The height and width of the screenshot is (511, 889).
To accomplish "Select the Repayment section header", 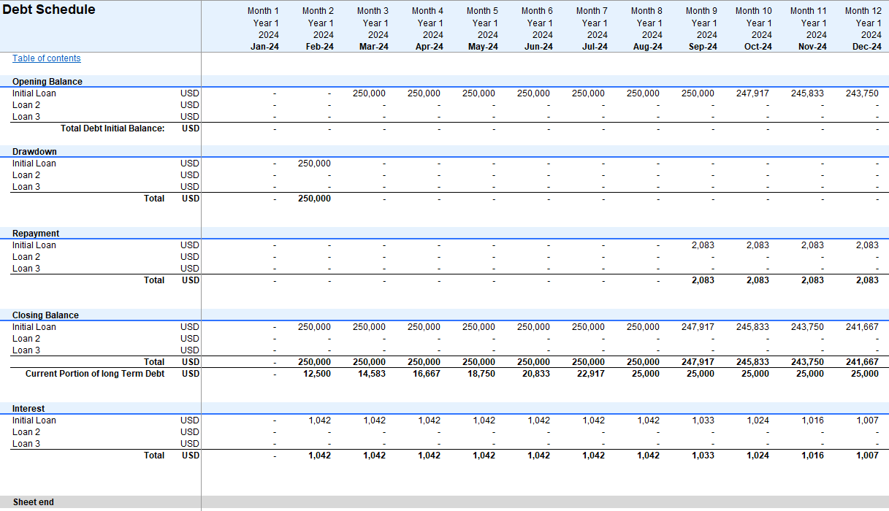I will (x=36, y=234).
